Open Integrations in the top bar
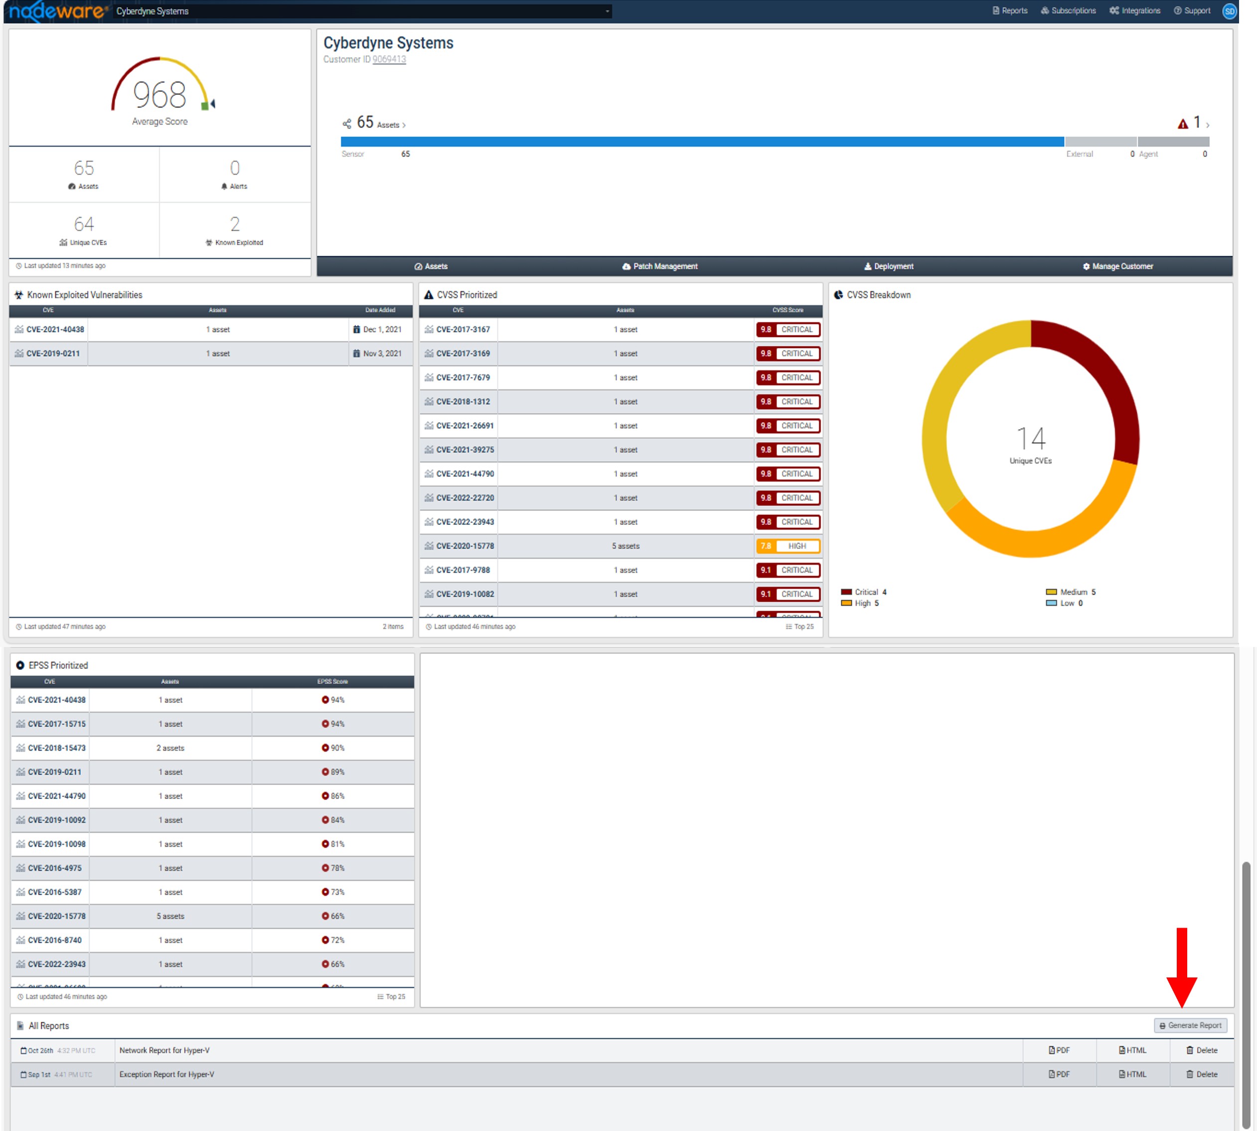Screen dimensions: 1257x1131 (x=1134, y=10)
